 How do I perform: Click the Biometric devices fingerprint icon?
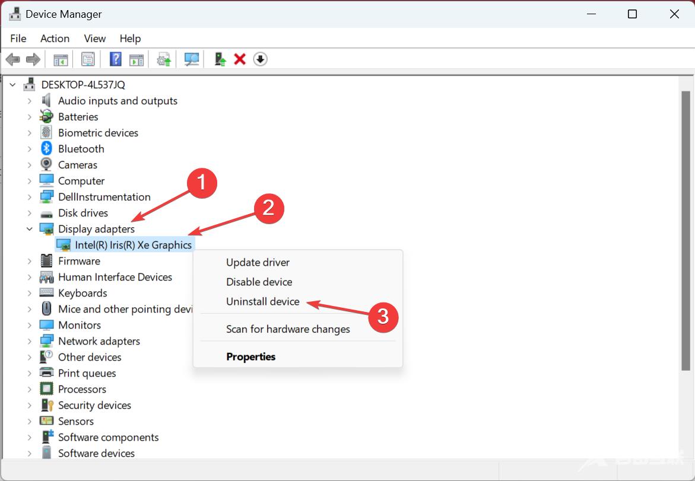click(x=46, y=132)
